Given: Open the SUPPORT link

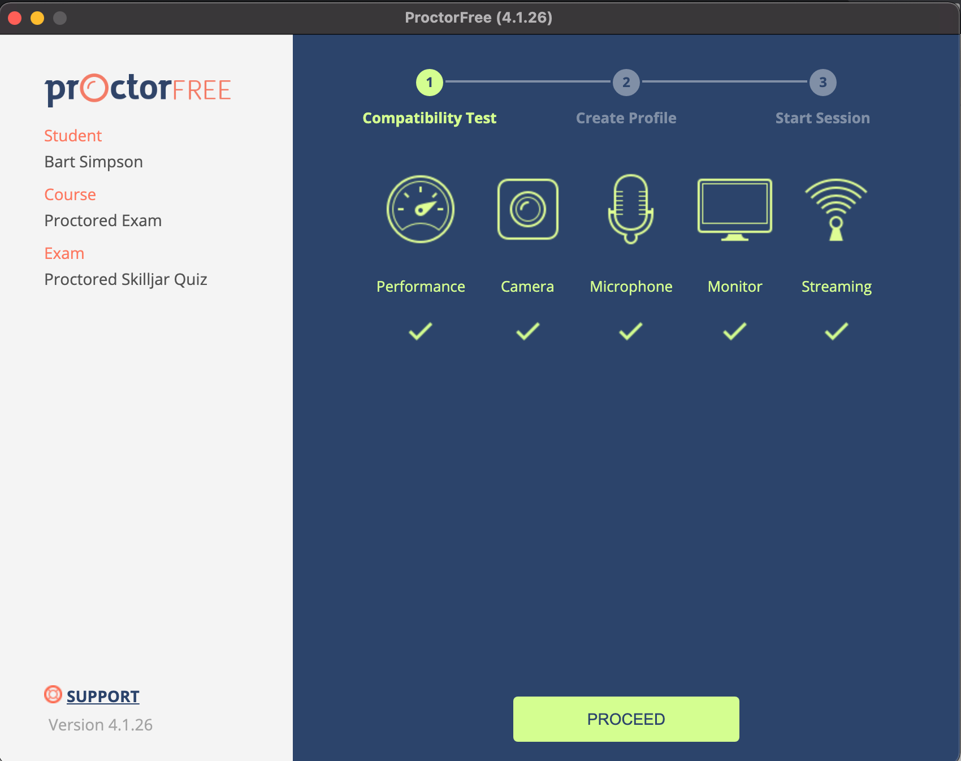Looking at the screenshot, I should 103,697.
